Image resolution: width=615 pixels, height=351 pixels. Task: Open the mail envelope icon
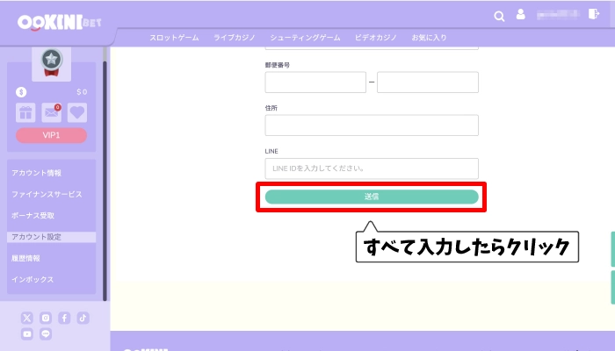pos(52,112)
